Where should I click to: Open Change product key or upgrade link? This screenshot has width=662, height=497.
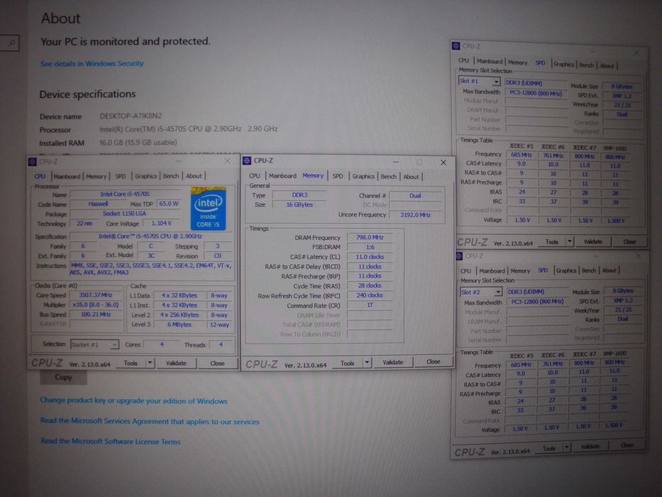pyautogui.click(x=133, y=400)
